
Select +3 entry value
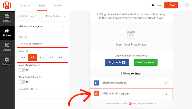click(42, 57)
